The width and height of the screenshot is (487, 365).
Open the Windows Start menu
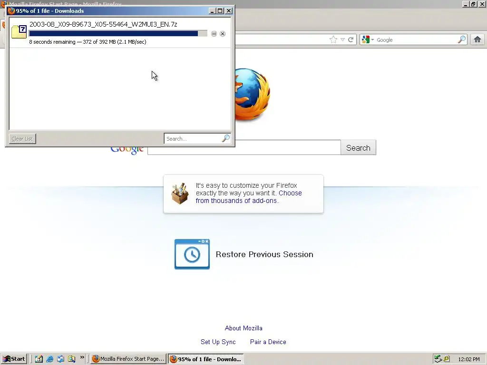14,359
